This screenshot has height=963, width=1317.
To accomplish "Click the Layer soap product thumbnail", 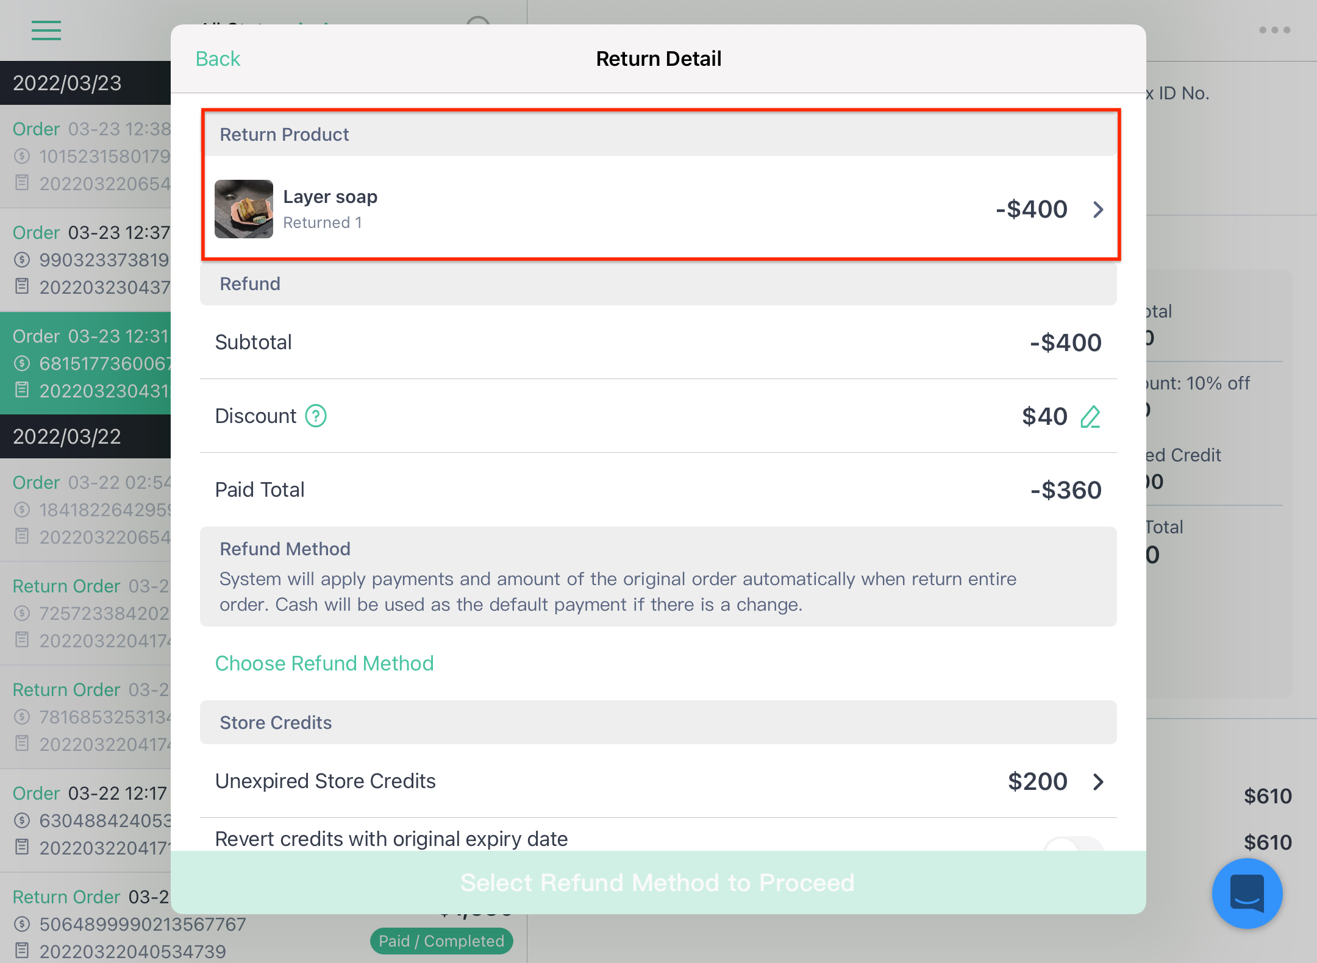I will [244, 209].
